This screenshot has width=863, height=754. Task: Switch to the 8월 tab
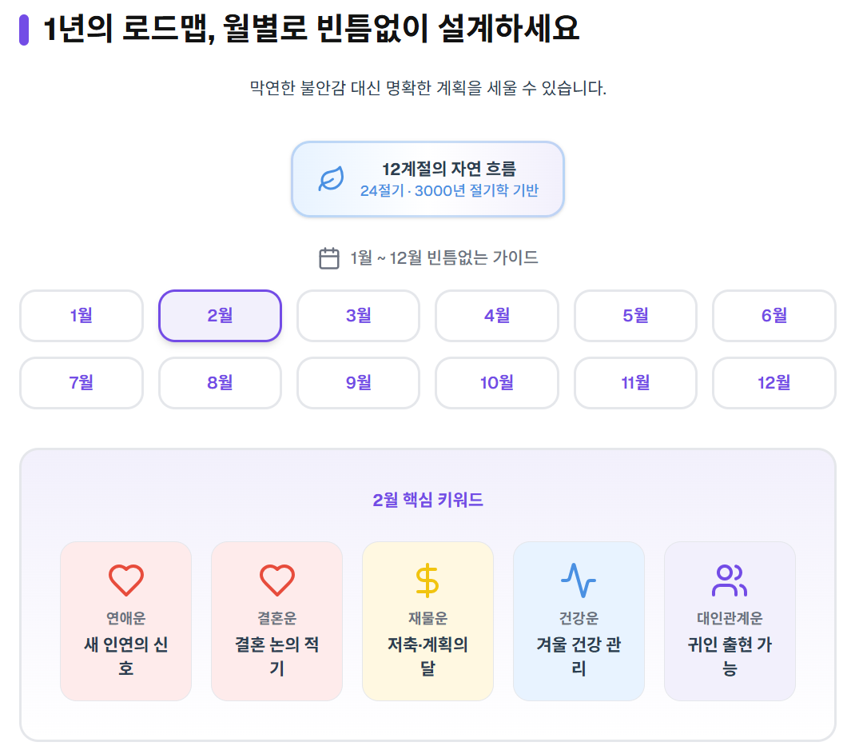220,383
